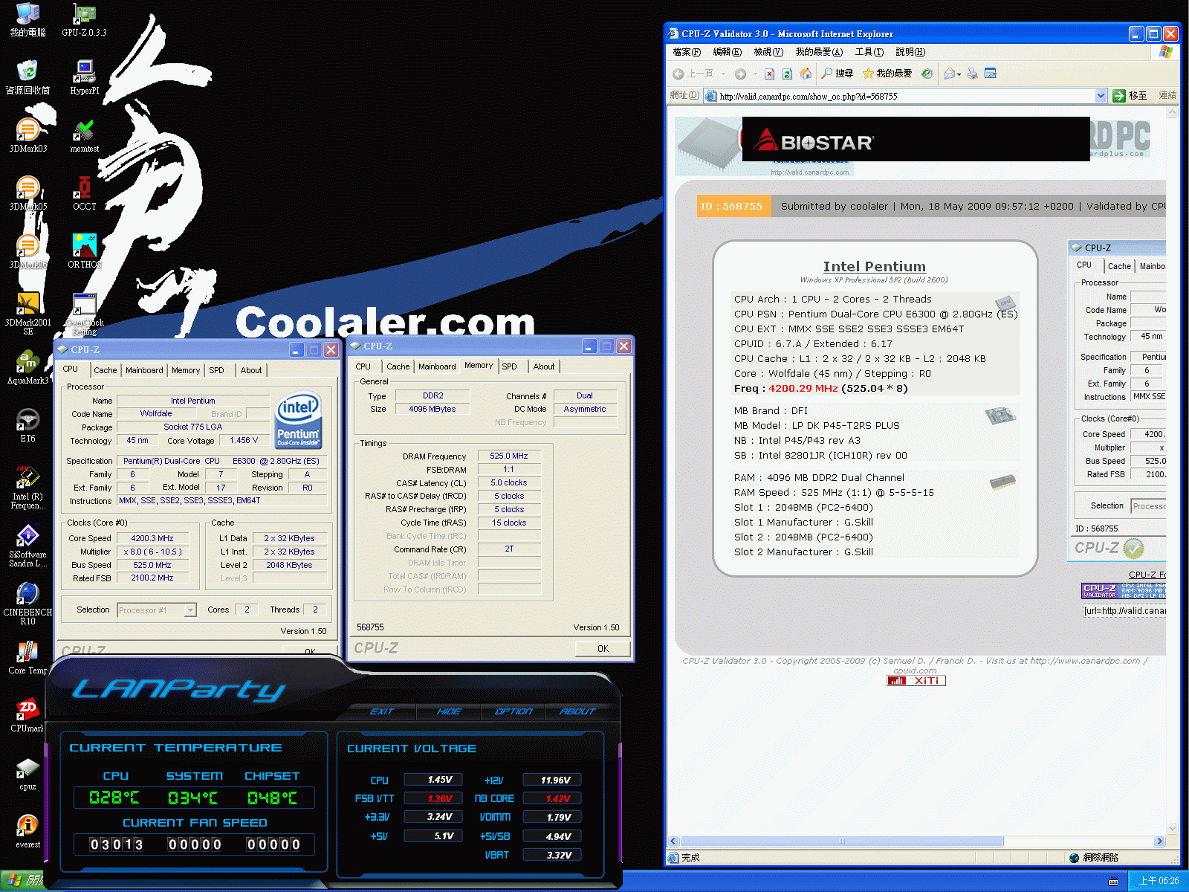Select About tab in Memory CPU-Z window

point(544,366)
